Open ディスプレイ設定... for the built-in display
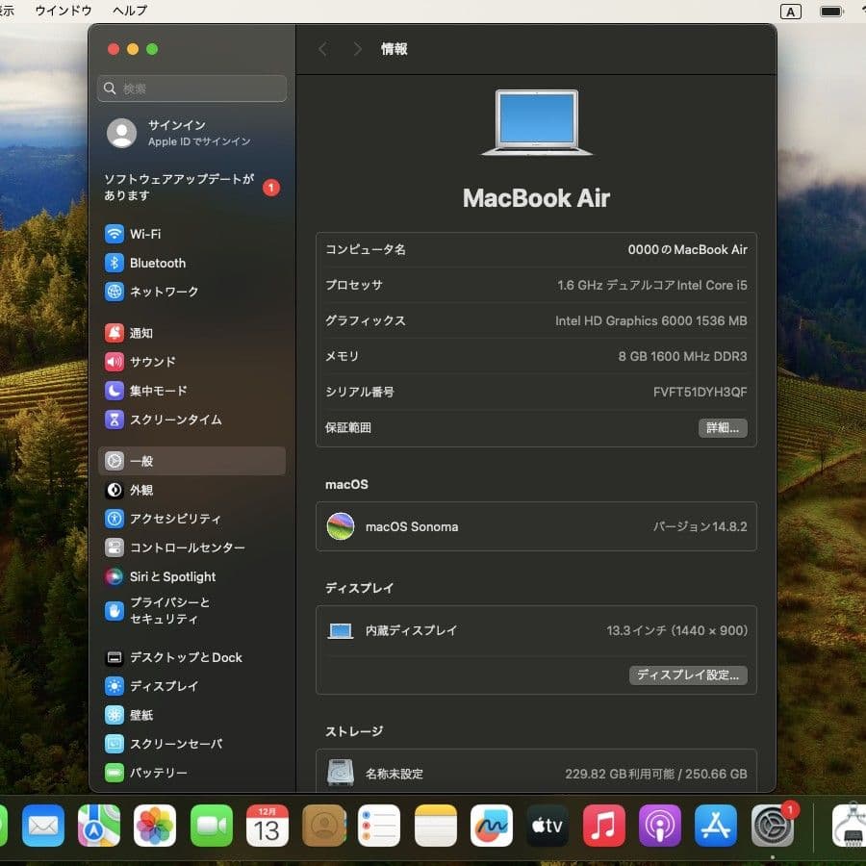The width and height of the screenshot is (866, 866). pyautogui.click(x=687, y=675)
